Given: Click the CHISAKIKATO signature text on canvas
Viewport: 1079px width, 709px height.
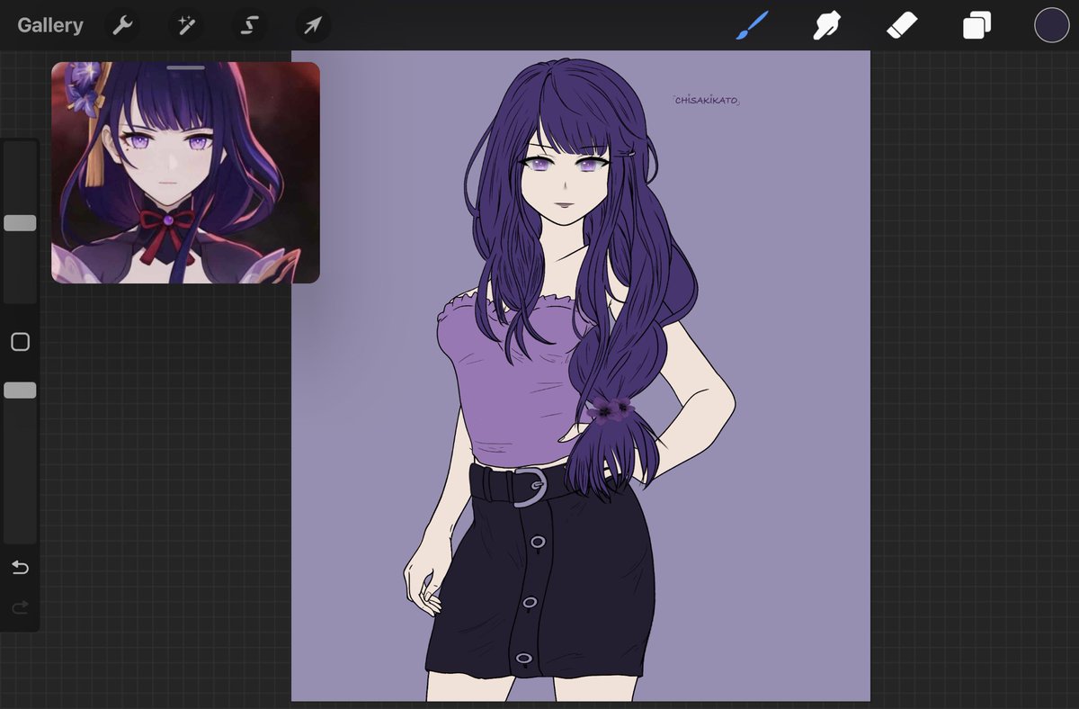Looking at the screenshot, I should [x=707, y=101].
